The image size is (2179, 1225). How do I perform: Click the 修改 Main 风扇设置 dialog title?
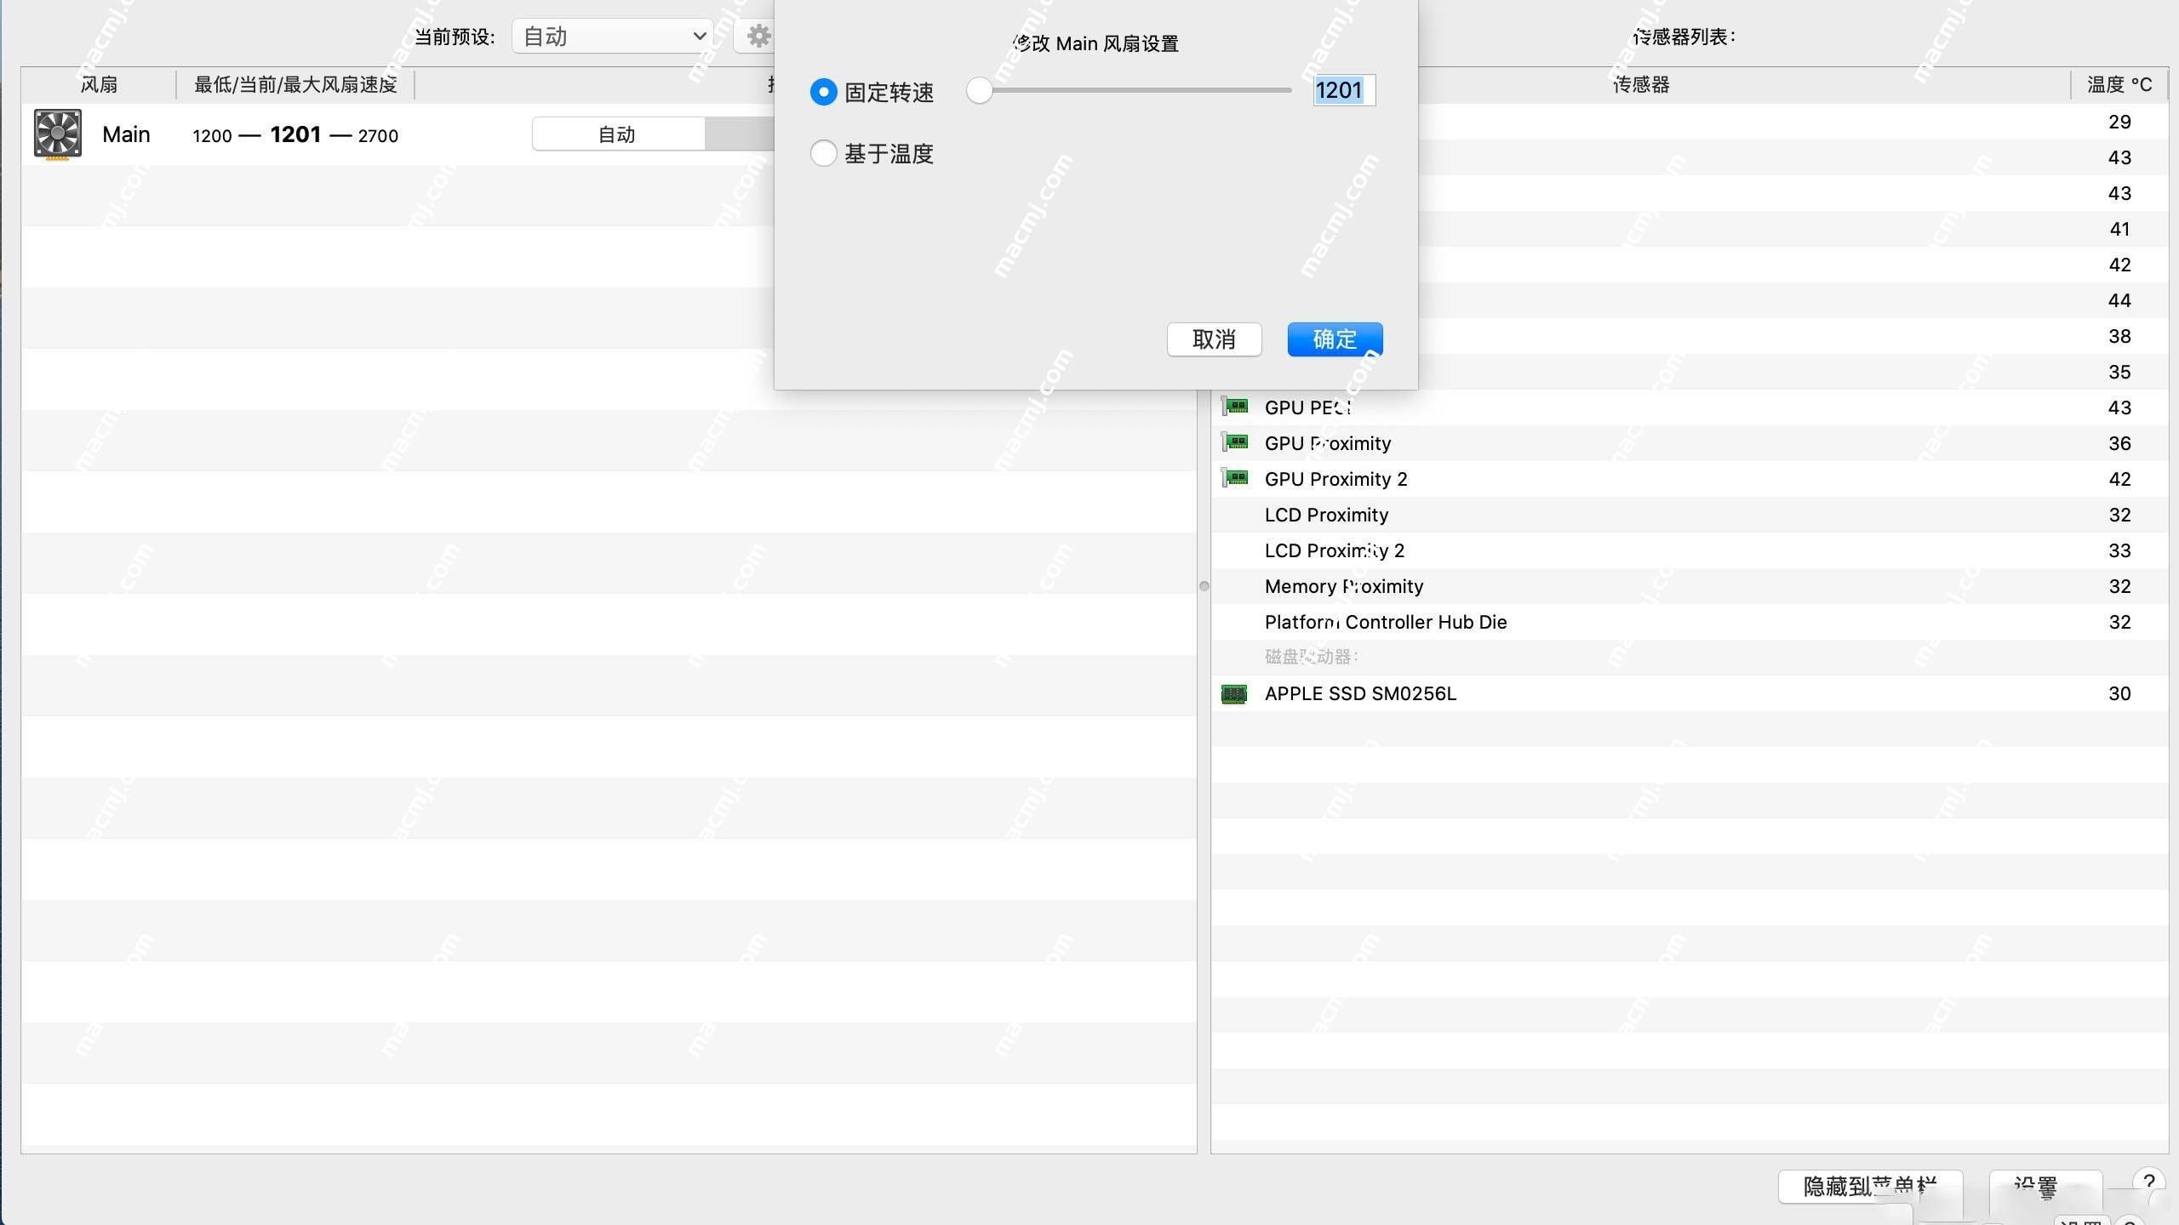(x=1095, y=43)
